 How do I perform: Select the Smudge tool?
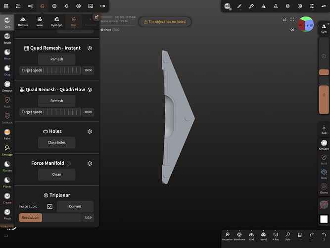click(x=7, y=150)
